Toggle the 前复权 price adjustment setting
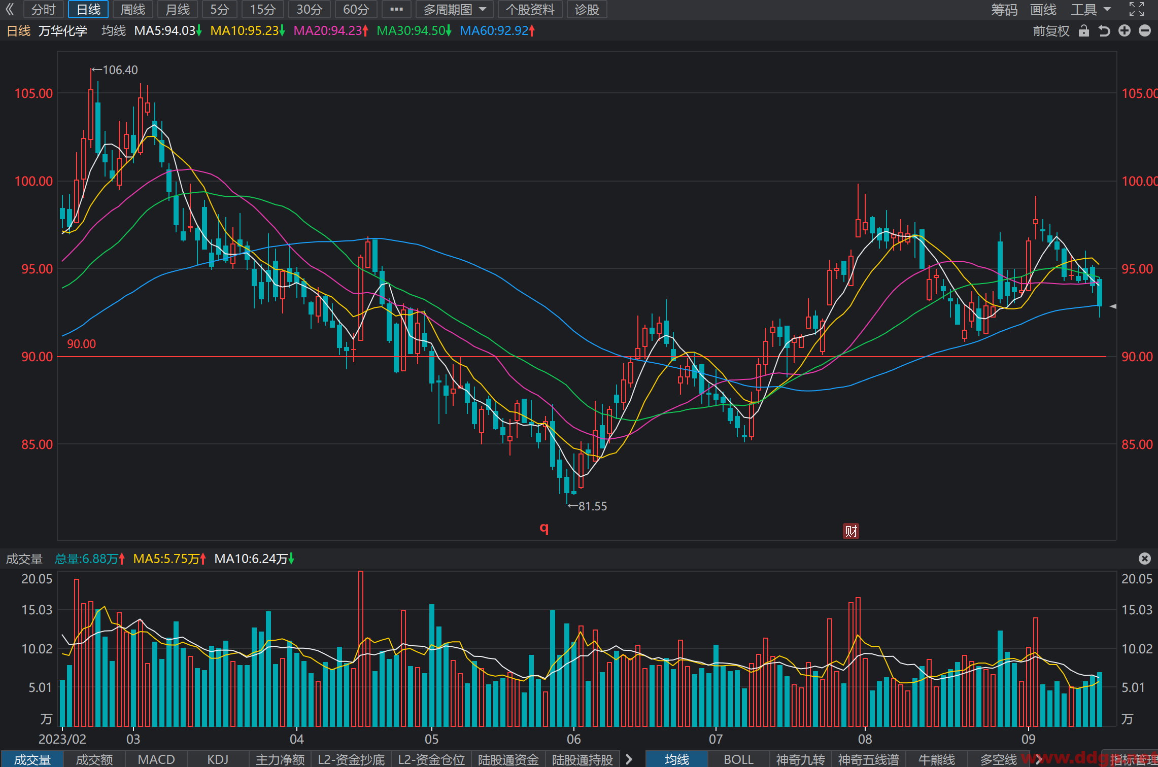The height and width of the screenshot is (767, 1158). (1051, 31)
